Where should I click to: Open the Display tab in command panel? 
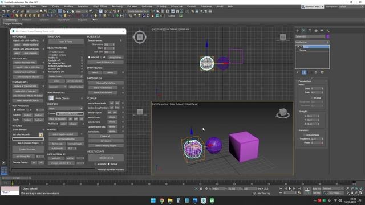(322, 31)
